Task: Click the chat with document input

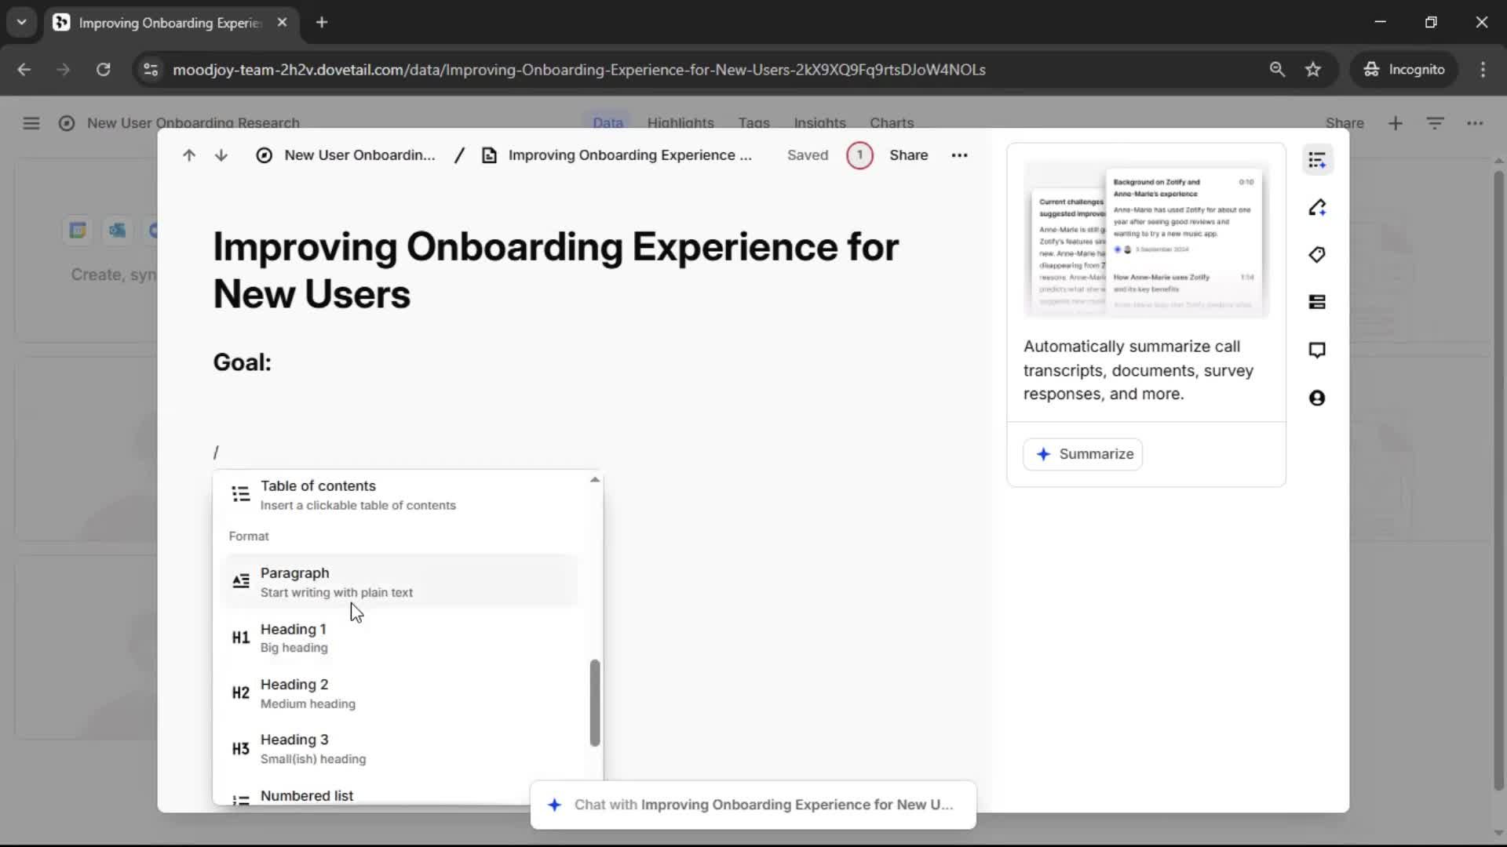Action: pos(753,805)
